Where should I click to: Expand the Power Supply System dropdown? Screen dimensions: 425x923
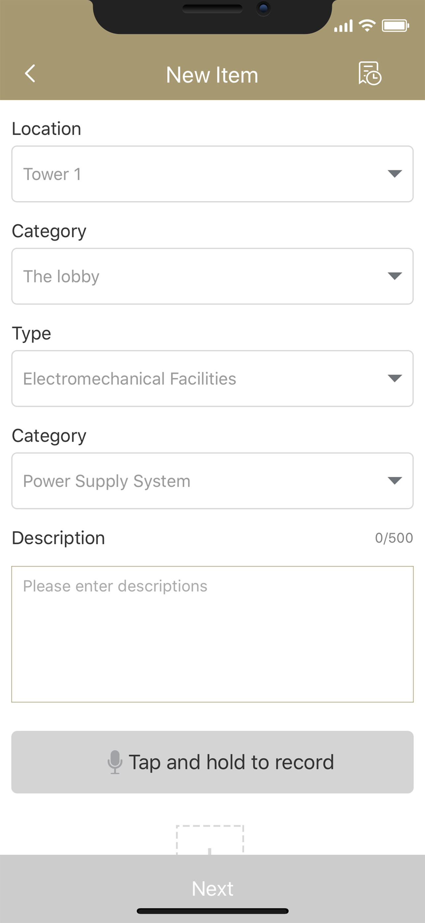tap(212, 481)
